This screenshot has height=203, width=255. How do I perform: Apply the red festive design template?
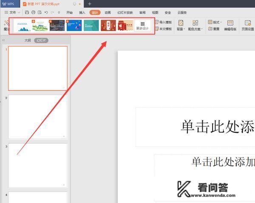click(x=108, y=25)
